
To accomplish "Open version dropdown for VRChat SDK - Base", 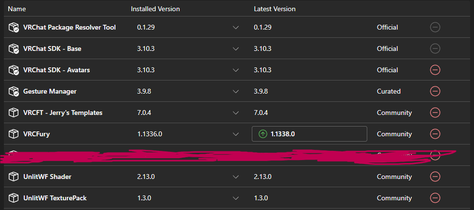I will (236, 48).
